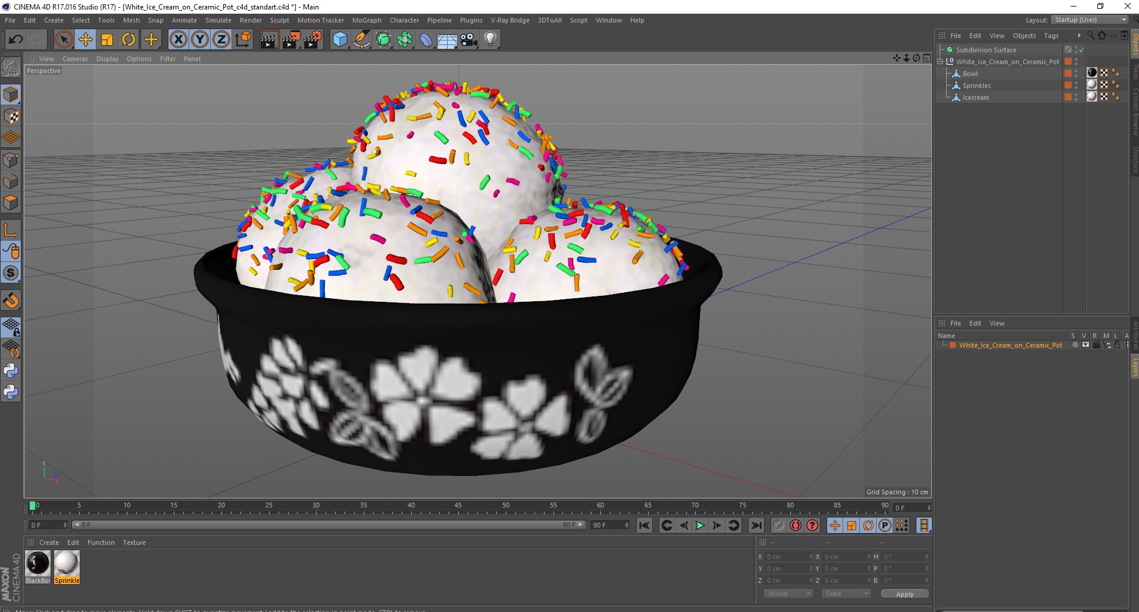The width and height of the screenshot is (1139, 612).
Task: Open viewport Display menu
Action: pyautogui.click(x=108, y=59)
